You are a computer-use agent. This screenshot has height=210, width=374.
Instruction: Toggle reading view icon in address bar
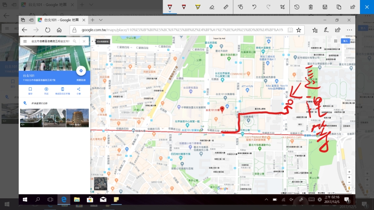click(290, 30)
